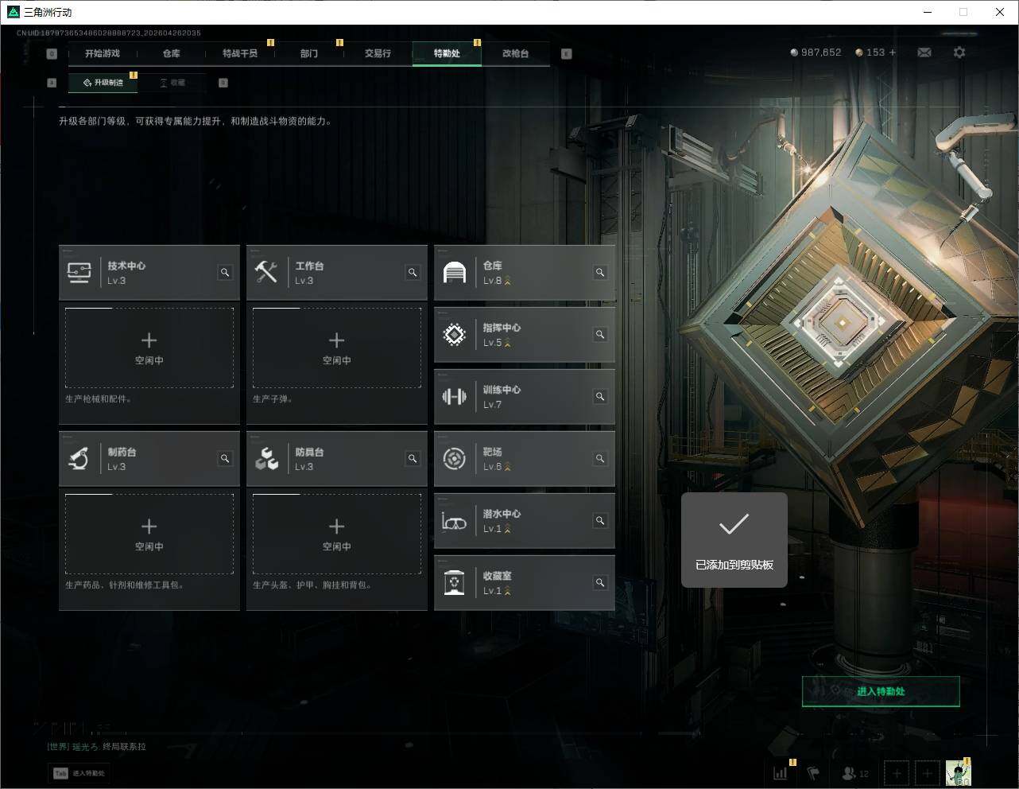The image size is (1019, 789).
Task: Click the 指挥中心 magnifier icon
Action: (600, 335)
